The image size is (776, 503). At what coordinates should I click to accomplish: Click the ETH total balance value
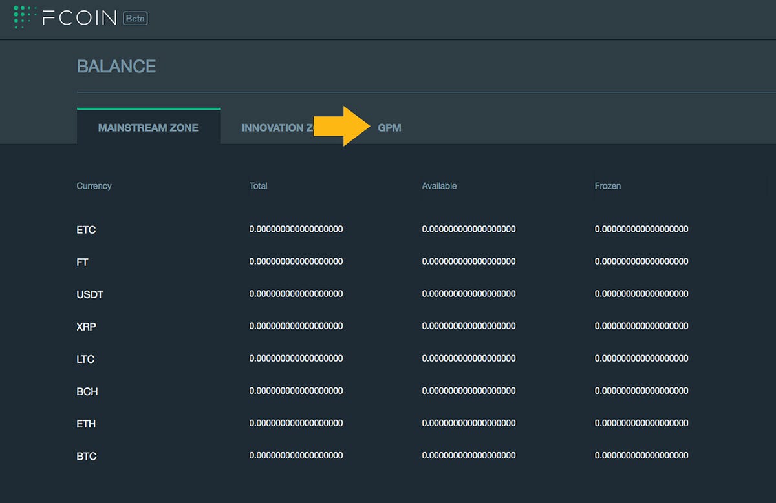coord(296,423)
